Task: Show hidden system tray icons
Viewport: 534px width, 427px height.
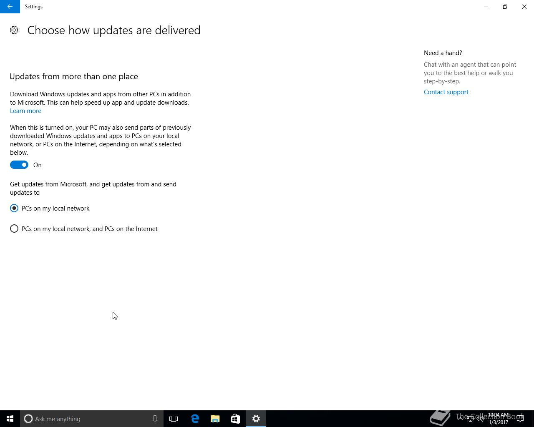Action: point(460,419)
